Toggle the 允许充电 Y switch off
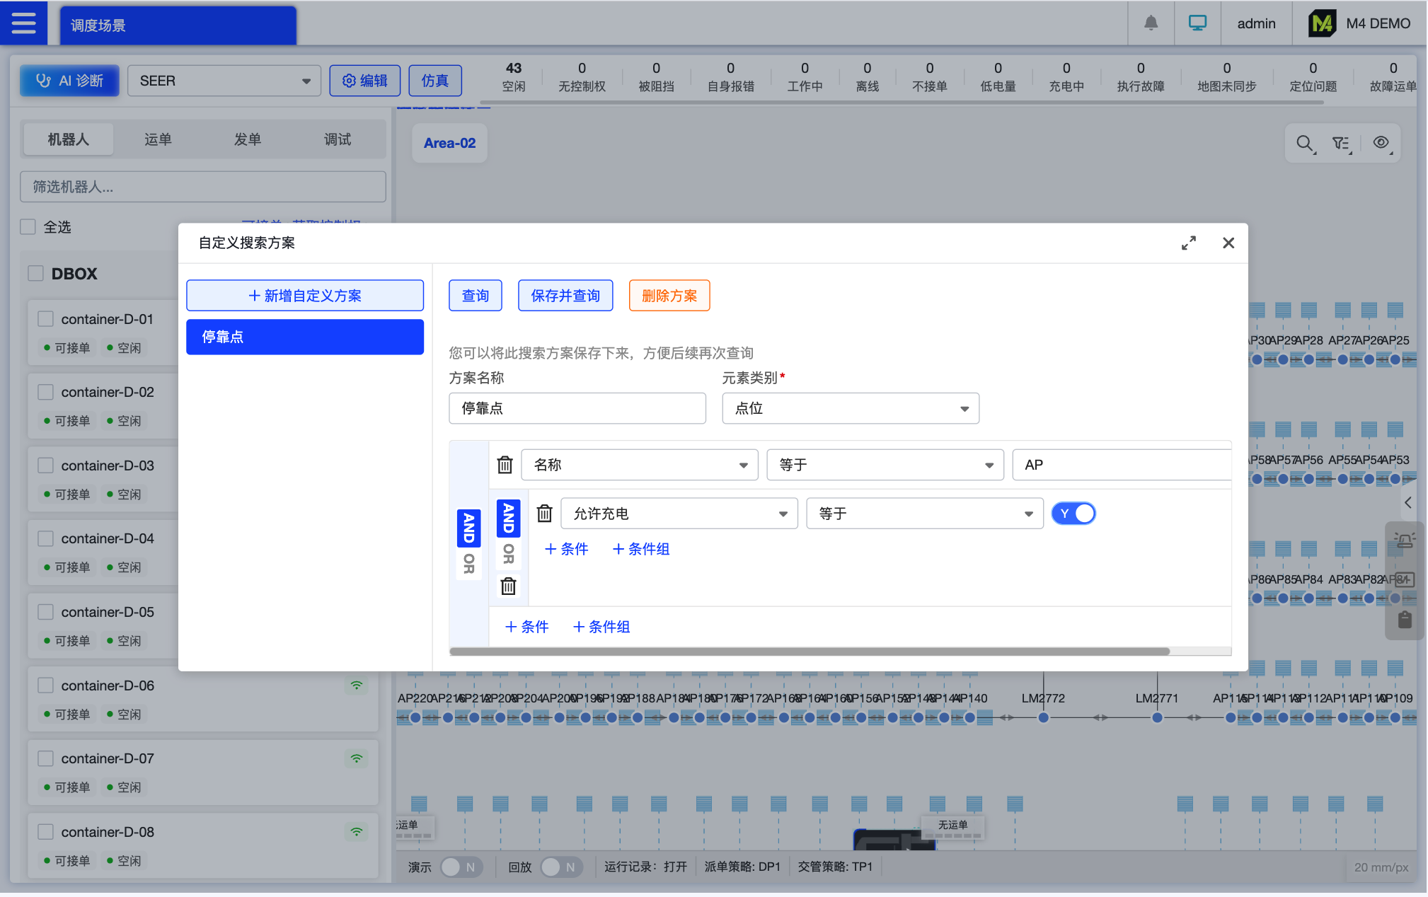Screen dimensions: 1428x897 coord(1073,514)
